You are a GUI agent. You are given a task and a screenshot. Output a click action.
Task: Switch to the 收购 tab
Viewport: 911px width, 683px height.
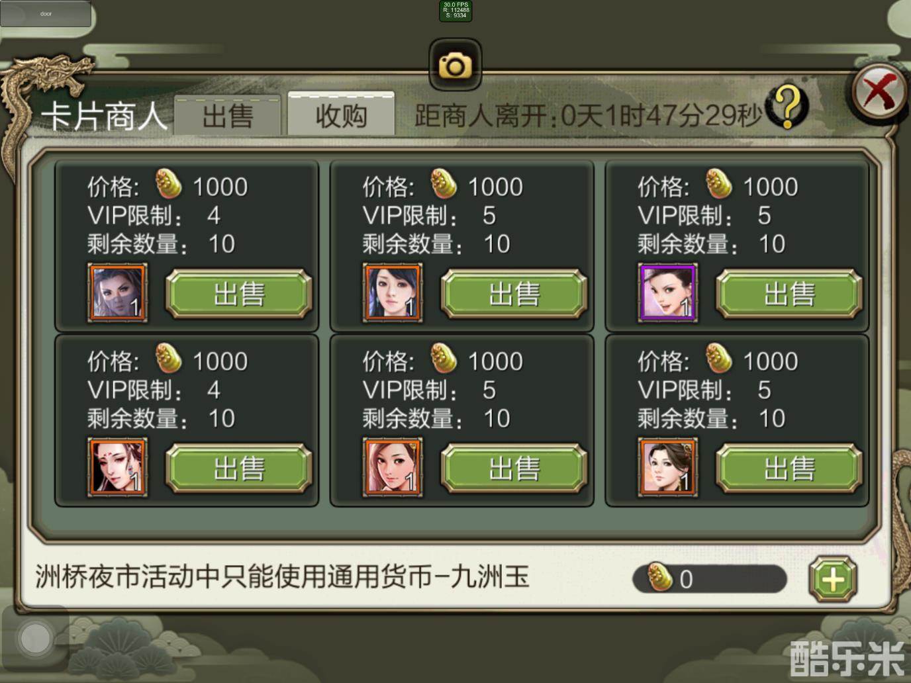[x=341, y=114]
